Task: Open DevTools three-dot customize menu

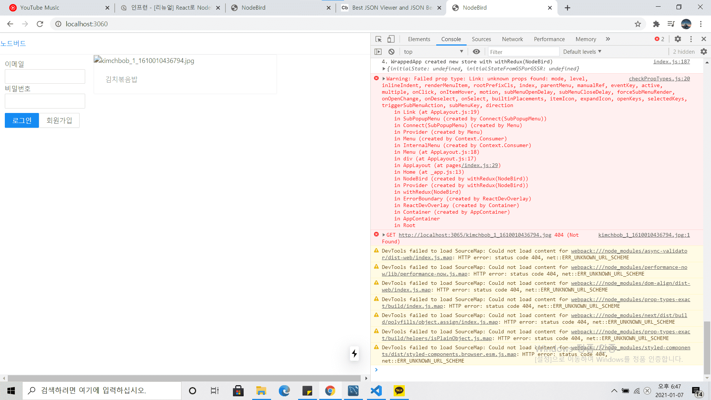Action: (691, 39)
